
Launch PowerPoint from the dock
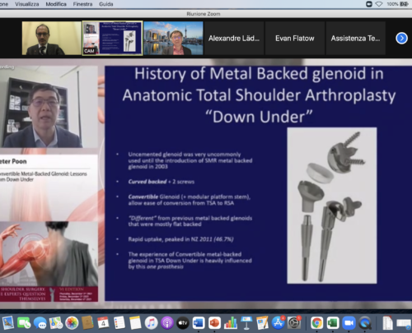coord(214,323)
